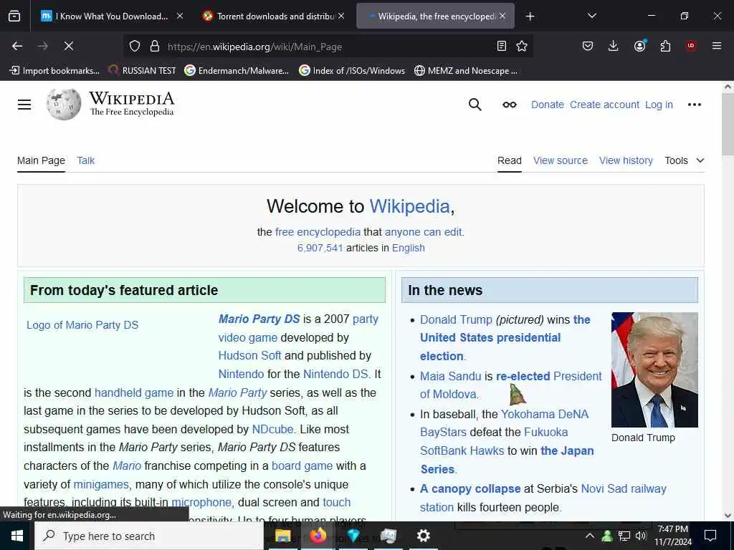Image resolution: width=734 pixels, height=550 pixels.
Task: Show site security lock info
Action: [x=155, y=46]
